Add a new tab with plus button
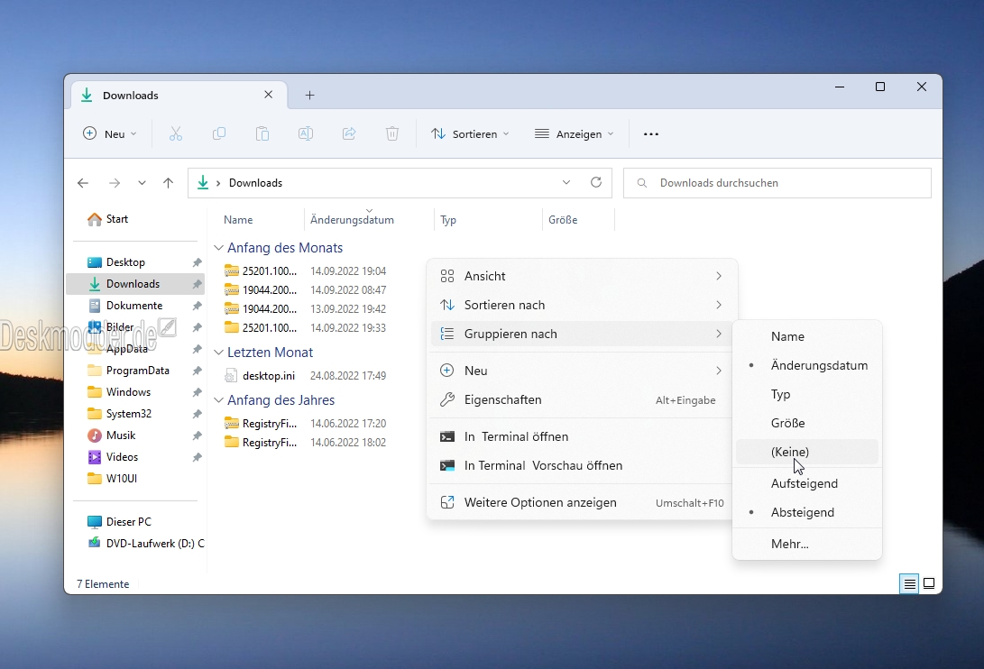The width and height of the screenshot is (984, 669). [309, 95]
